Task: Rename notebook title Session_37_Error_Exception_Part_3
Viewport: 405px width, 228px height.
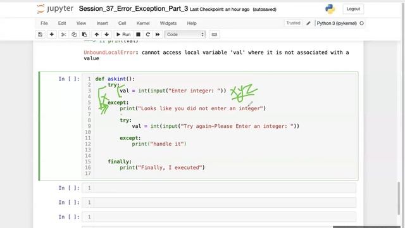Action: point(134,8)
